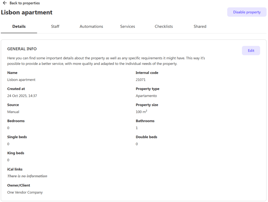Viewport: 268px width, 202px height.
Task: Open the Shared tab
Action: pos(200,27)
